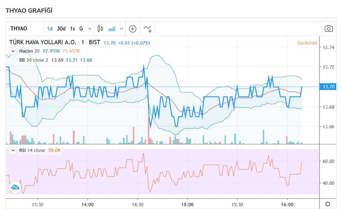Click the BB basis value 13.69
This screenshot has height=209, width=342.
pyautogui.click(x=57, y=60)
